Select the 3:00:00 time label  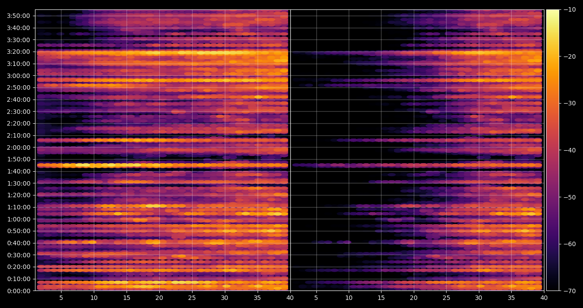click(19, 75)
